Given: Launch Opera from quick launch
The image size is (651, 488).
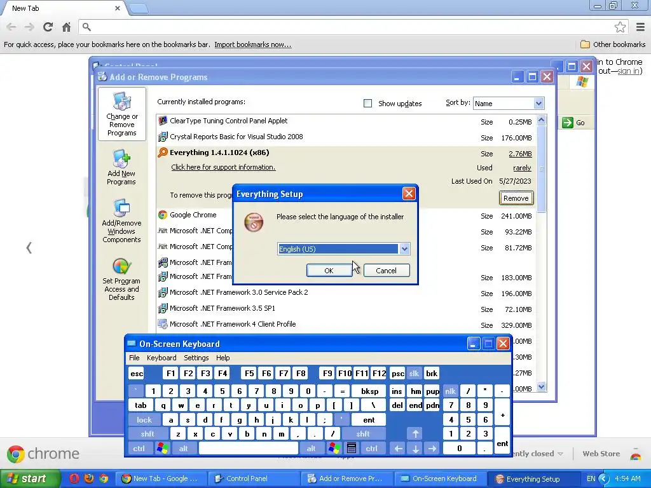Looking at the screenshot, I should pos(74,478).
